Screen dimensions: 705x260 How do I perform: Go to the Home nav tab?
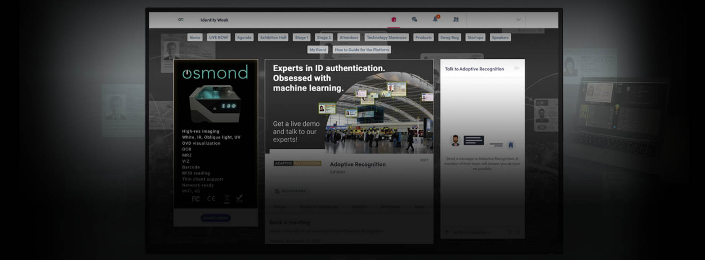click(x=195, y=37)
